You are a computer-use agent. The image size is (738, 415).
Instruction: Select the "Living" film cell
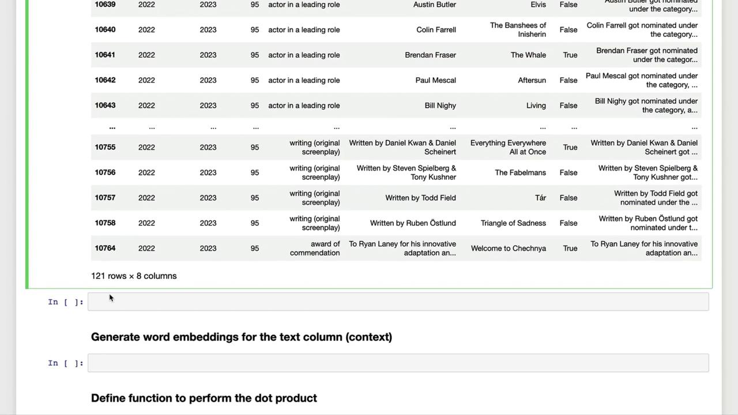[536, 105]
